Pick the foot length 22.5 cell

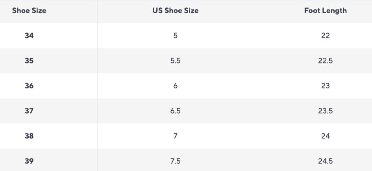tap(325, 61)
